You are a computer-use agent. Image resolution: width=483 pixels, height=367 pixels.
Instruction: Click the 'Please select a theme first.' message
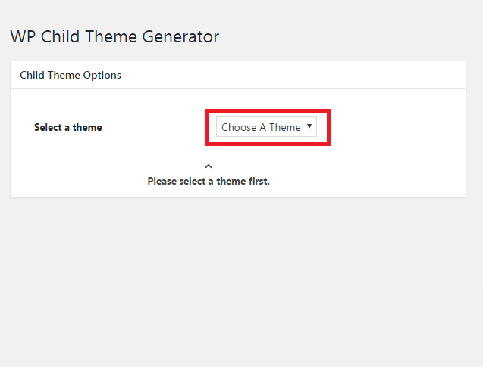(209, 181)
